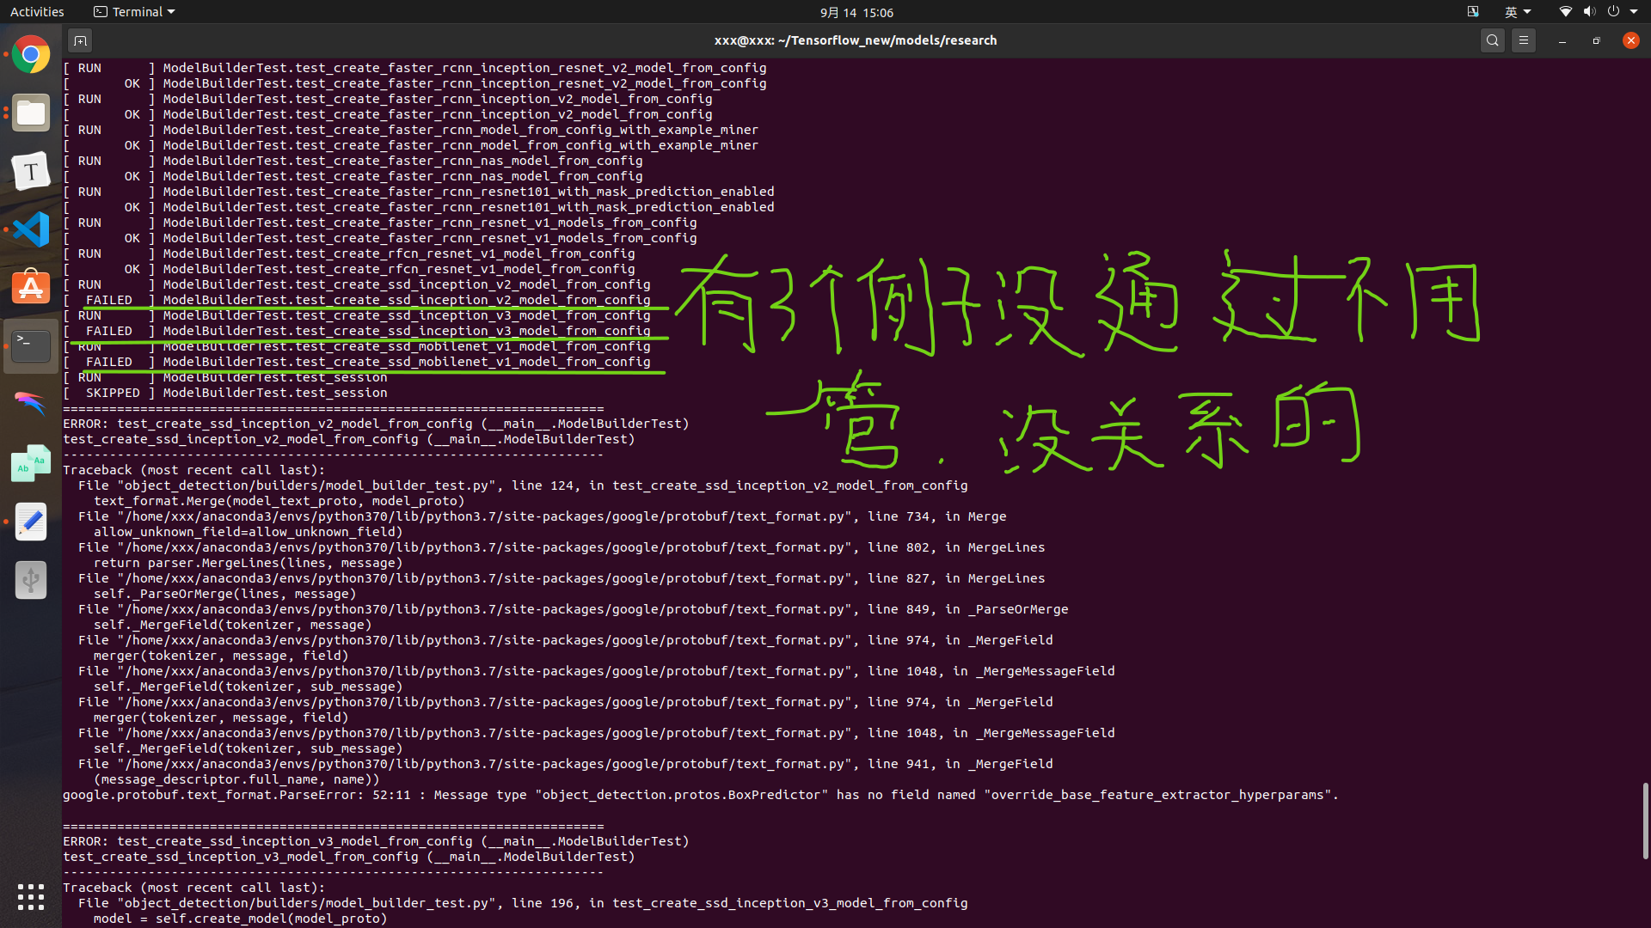Image resolution: width=1651 pixels, height=928 pixels.
Task: Click the volume speaker icon
Action: [1589, 12]
